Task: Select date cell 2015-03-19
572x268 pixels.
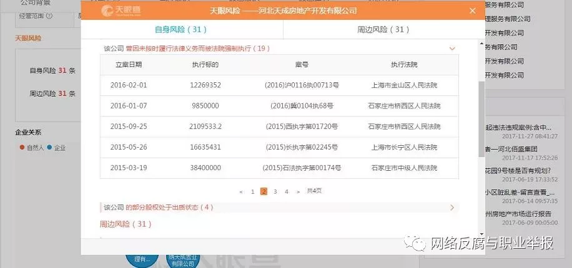Action: click(129, 168)
